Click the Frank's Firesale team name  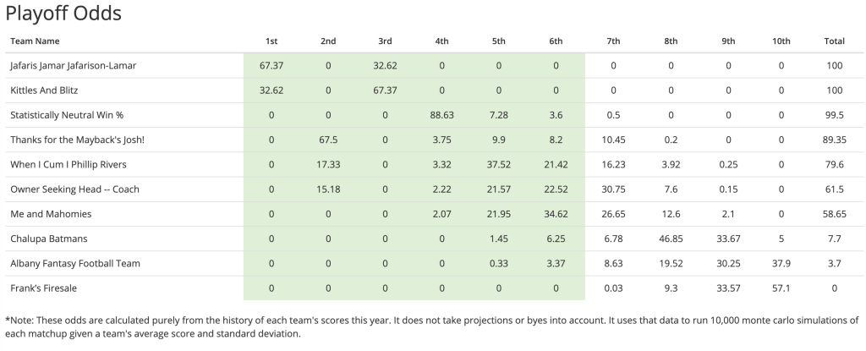click(x=43, y=288)
